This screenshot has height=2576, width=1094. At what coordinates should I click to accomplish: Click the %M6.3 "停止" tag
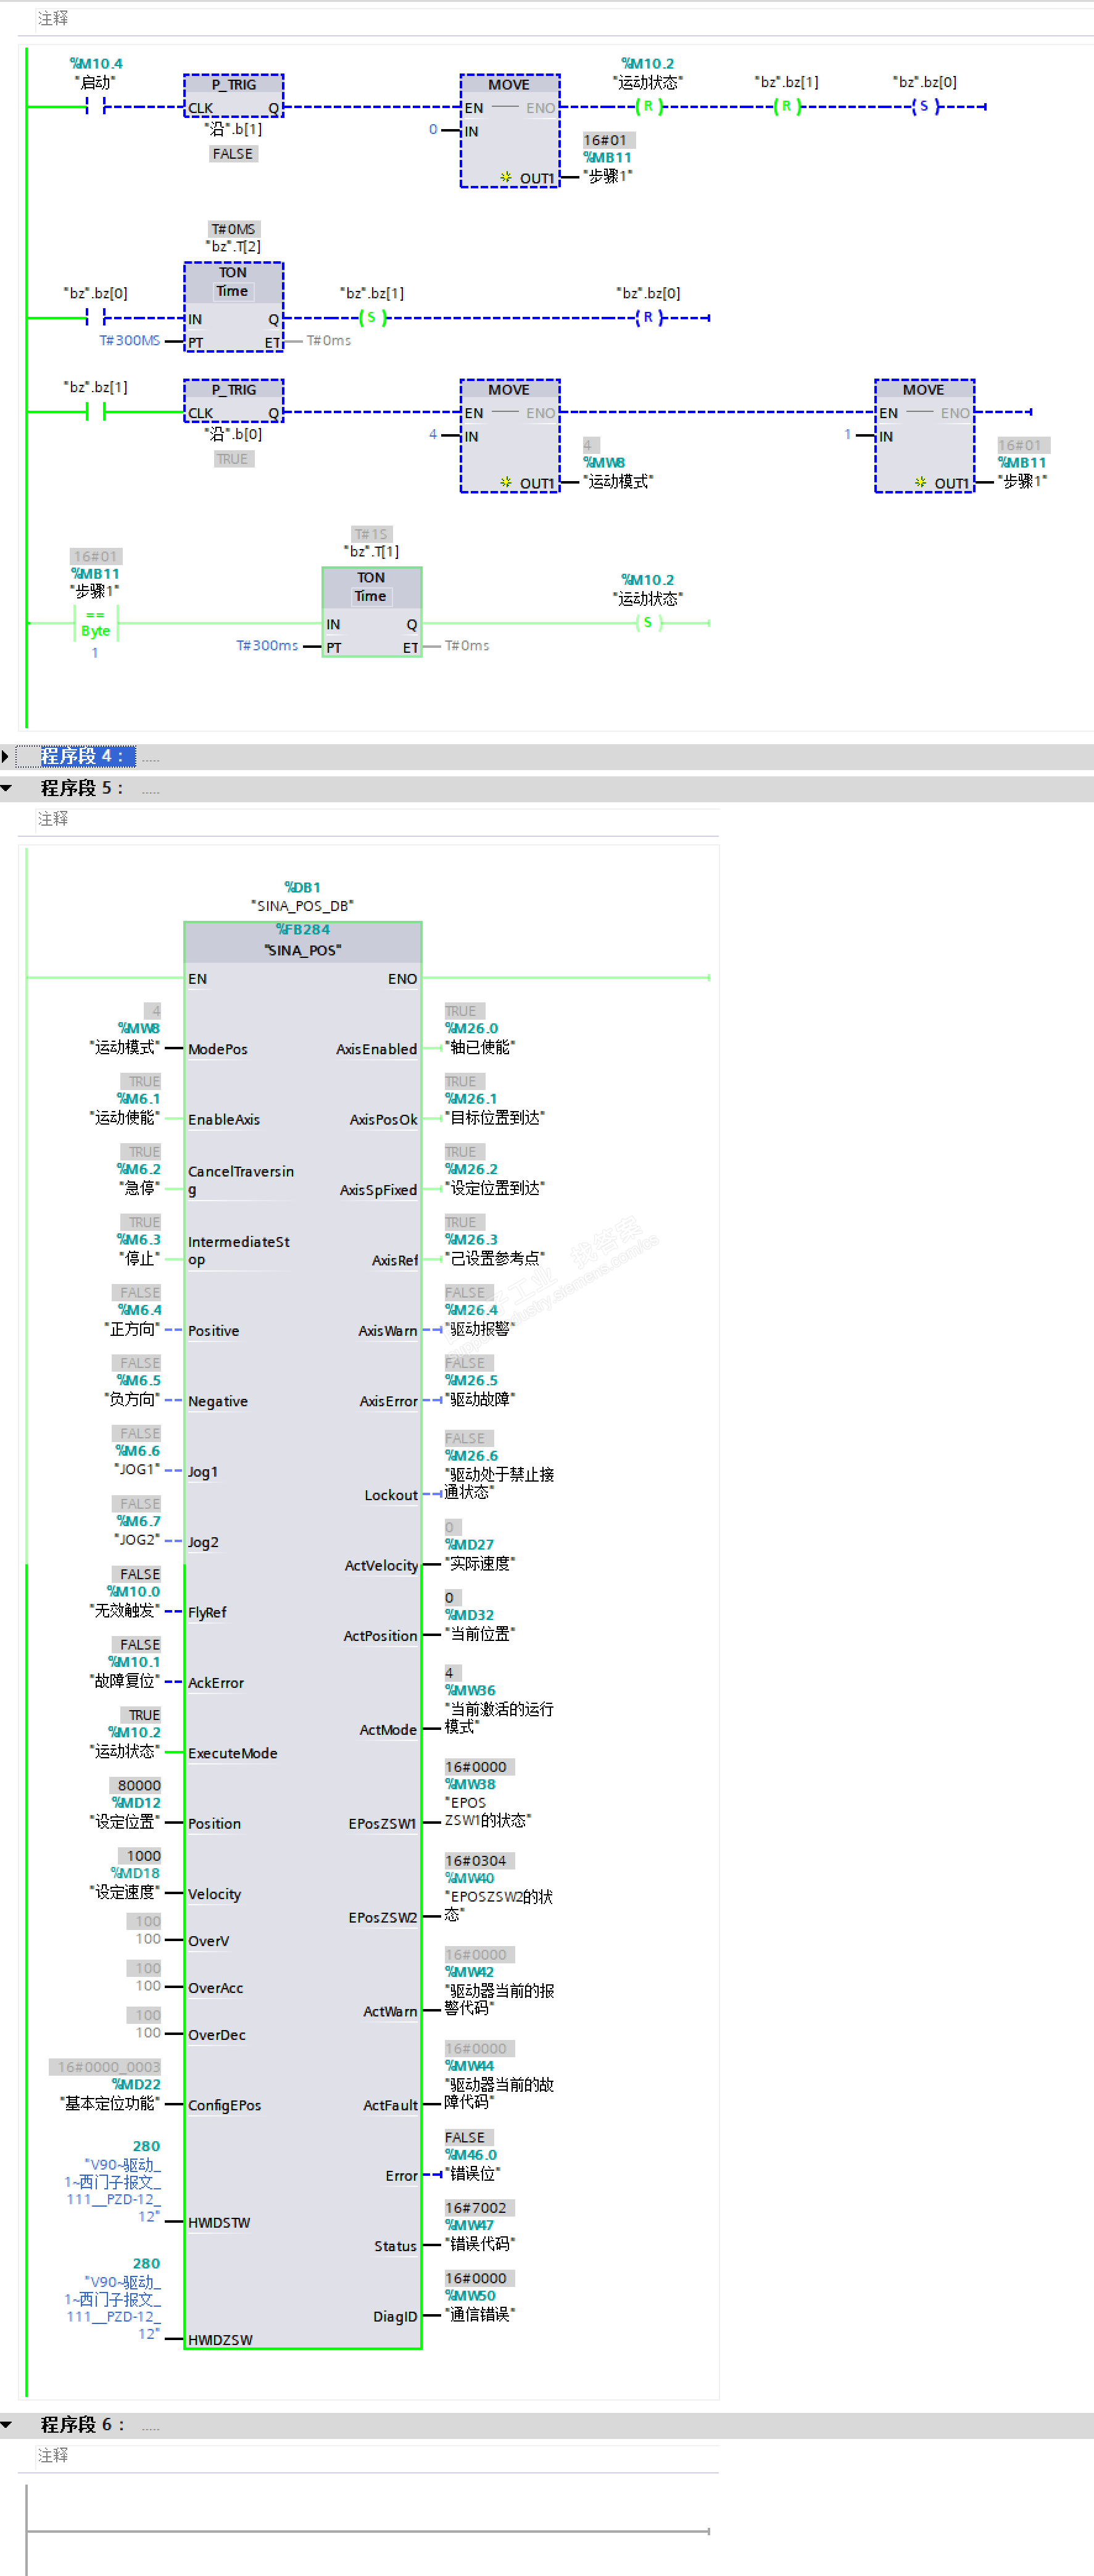coord(139,1249)
